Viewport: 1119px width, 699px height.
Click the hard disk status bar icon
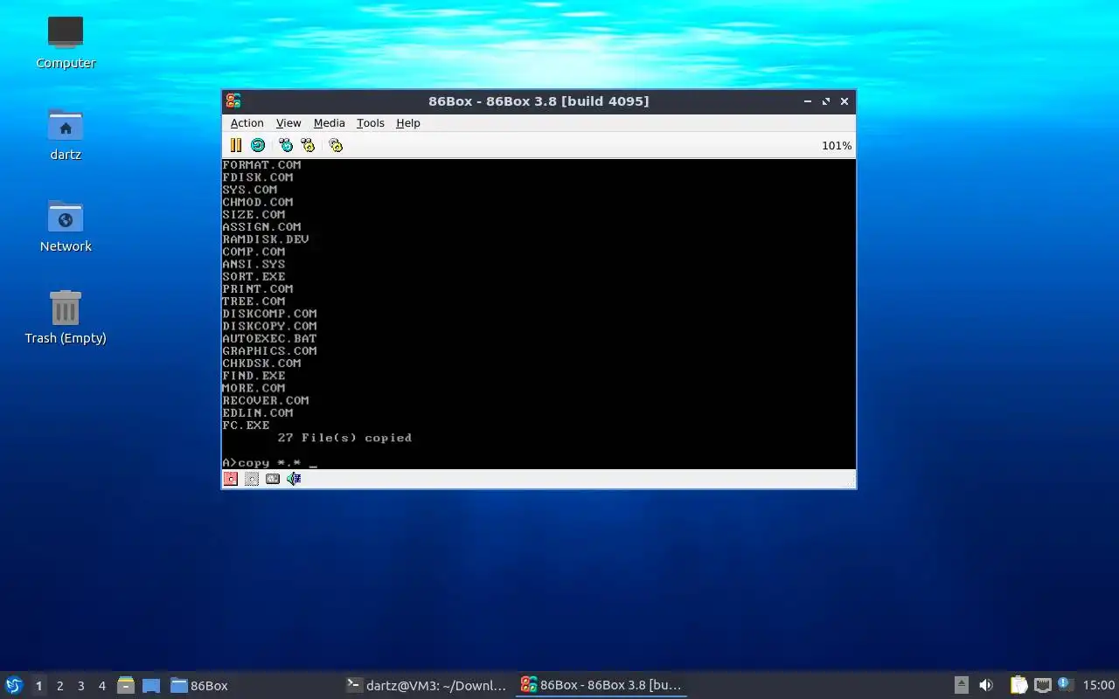pos(273,479)
